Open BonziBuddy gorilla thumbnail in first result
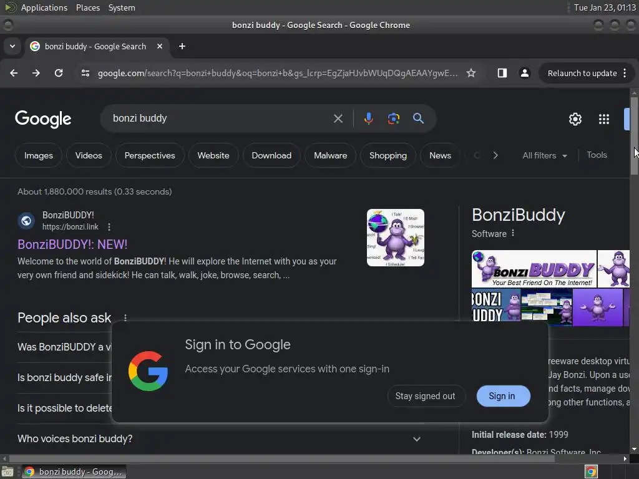This screenshot has width=639, height=479. [395, 238]
